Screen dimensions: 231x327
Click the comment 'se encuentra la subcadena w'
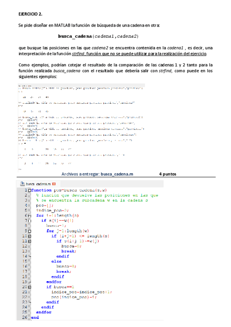[x=92, y=201]
